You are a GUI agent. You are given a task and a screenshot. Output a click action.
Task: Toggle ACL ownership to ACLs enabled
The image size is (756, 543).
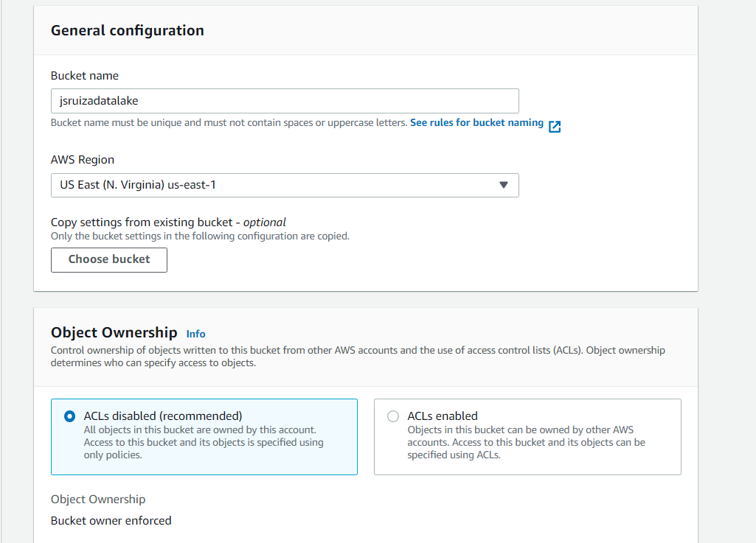click(x=393, y=416)
